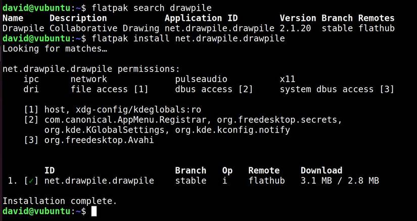Select the "network" permission entry
The width and height of the screenshot is (417, 221).
88,79
